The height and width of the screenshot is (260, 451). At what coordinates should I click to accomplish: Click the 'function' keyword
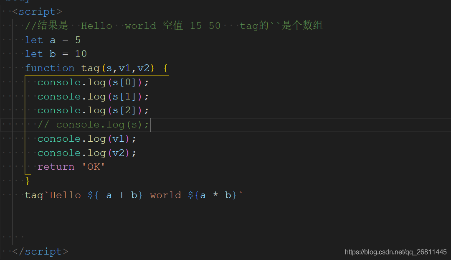click(x=49, y=68)
